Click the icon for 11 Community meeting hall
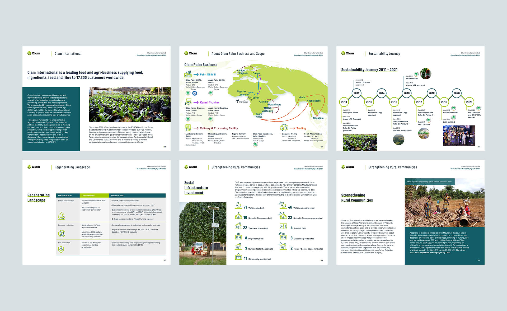This screenshot has height=311, width=507. pos(238,257)
